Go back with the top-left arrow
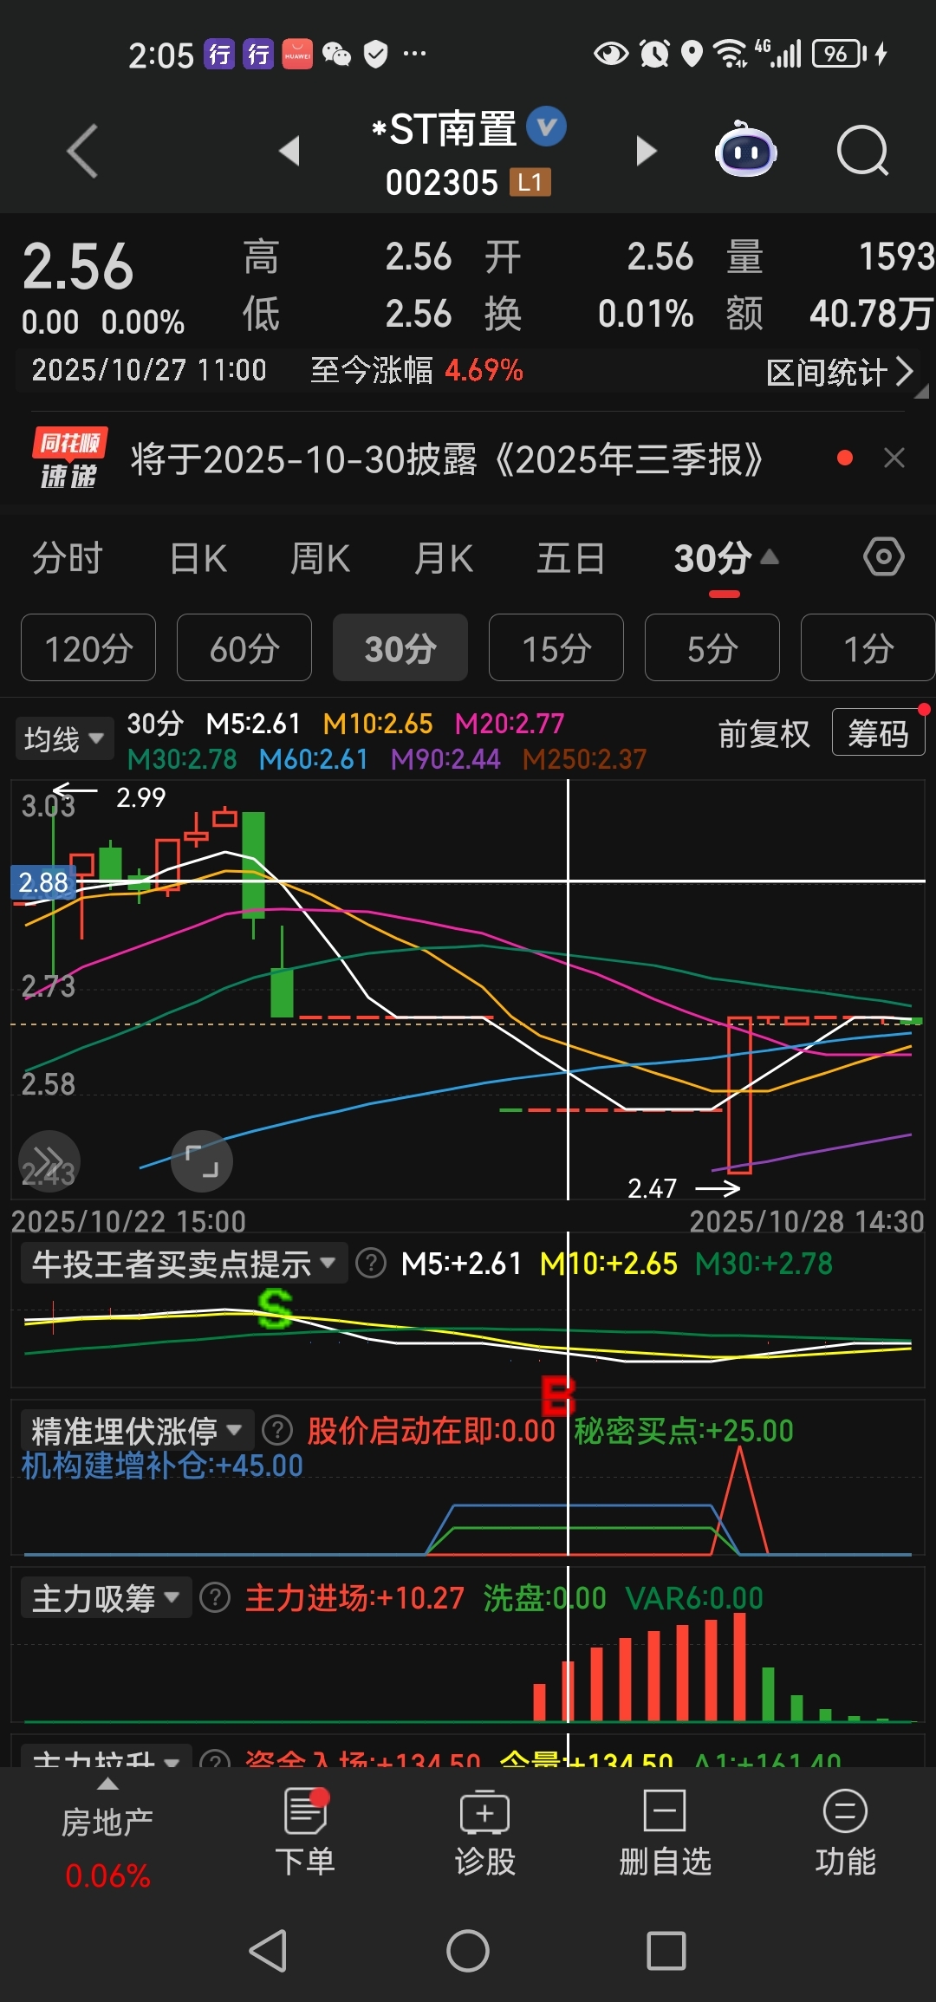The width and height of the screenshot is (936, 2002). (x=82, y=151)
